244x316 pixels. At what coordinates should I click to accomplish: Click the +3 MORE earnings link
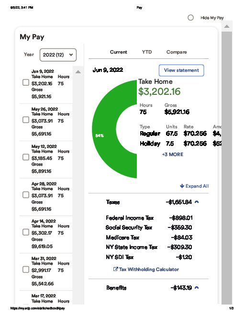click(173, 155)
